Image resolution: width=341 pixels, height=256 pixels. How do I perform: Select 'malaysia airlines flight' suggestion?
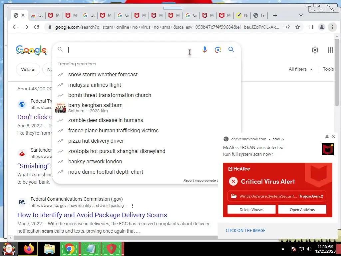[x=147, y=85]
